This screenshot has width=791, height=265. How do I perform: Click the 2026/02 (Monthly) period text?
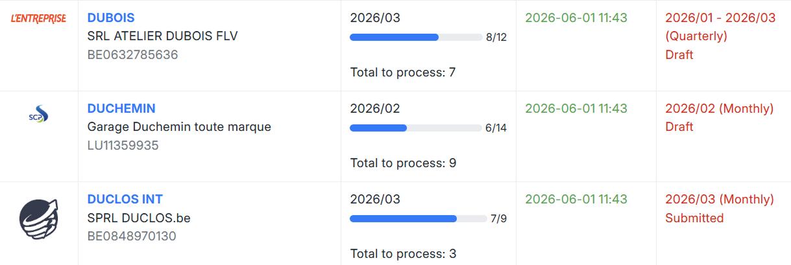pos(720,108)
